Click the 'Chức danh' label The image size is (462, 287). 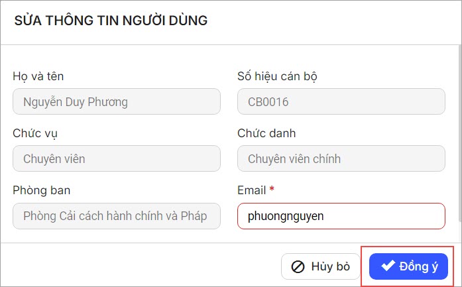266,133
